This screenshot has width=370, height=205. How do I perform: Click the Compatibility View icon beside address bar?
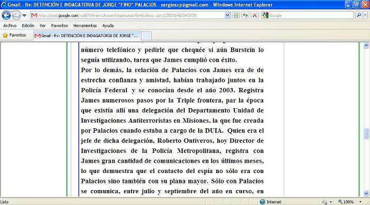(236, 15)
